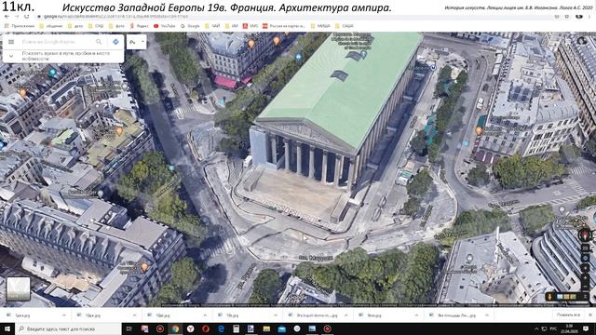Image resolution: width=596 pixels, height=335 pixels.
Task: Open first imagery thumbnail next to pegman
Action: (559, 297)
